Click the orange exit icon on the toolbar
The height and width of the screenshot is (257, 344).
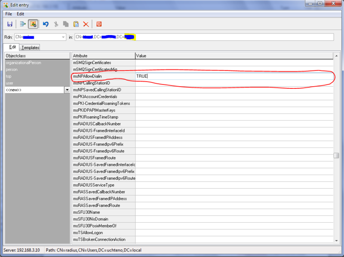pyautogui.click(x=98, y=24)
